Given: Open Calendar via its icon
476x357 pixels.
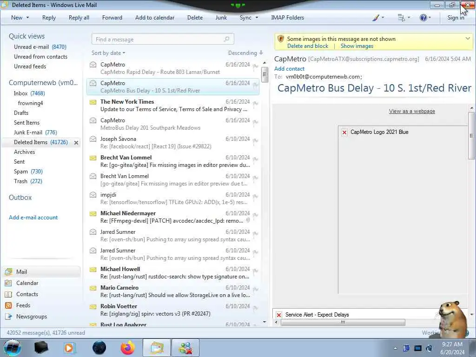Looking at the screenshot, I should pos(8,283).
